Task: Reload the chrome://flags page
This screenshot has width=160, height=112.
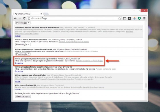Action: coord(24,18)
